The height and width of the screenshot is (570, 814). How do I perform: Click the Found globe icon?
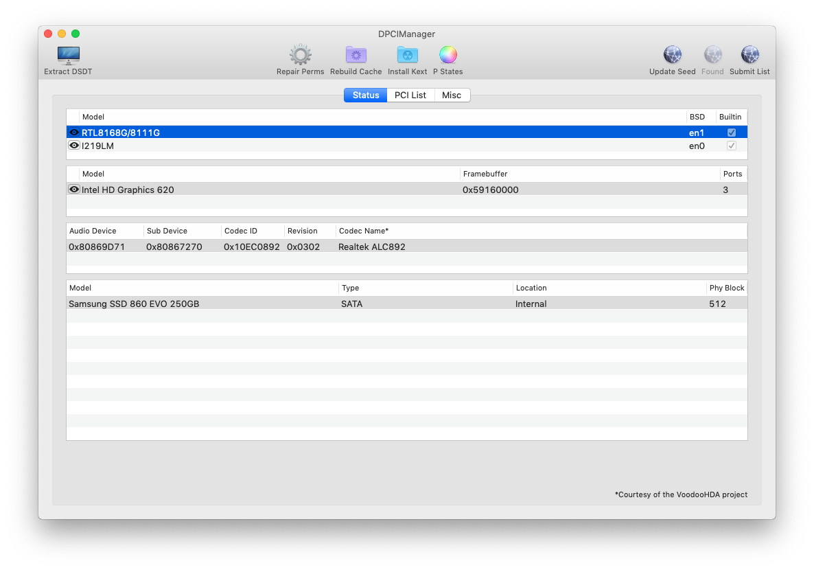(712, 54)
